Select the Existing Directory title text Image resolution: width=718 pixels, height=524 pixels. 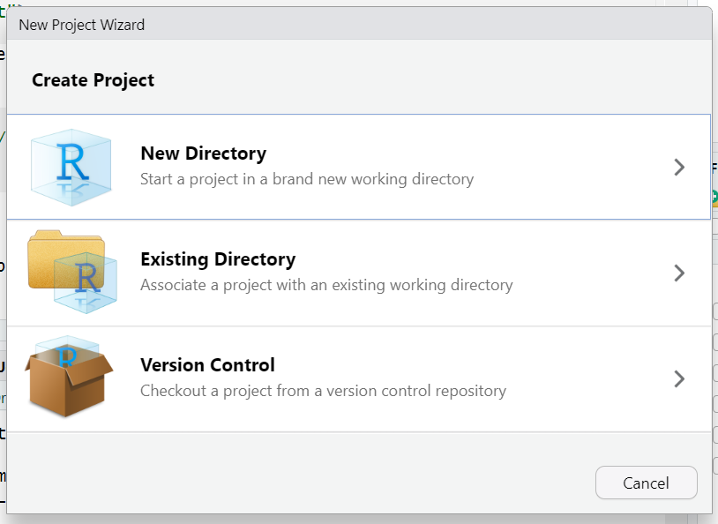(x=218, y=259)
